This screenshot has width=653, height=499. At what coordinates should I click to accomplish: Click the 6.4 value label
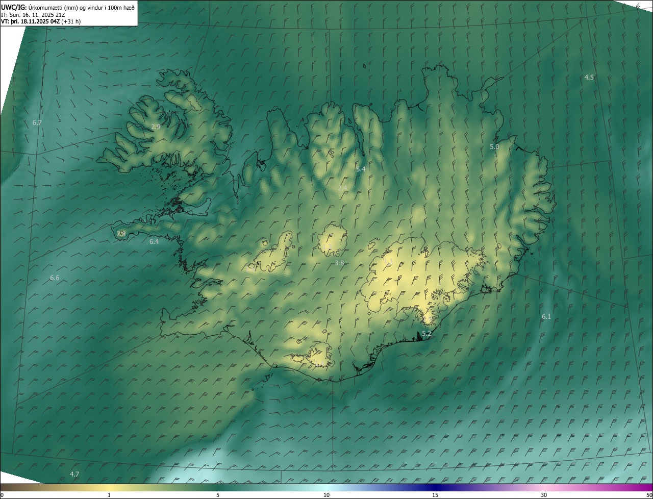tap(154, 242)
